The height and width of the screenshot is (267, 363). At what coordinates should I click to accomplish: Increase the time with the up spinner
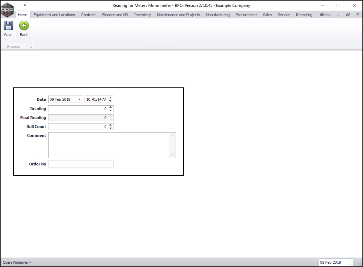[110, 98]
